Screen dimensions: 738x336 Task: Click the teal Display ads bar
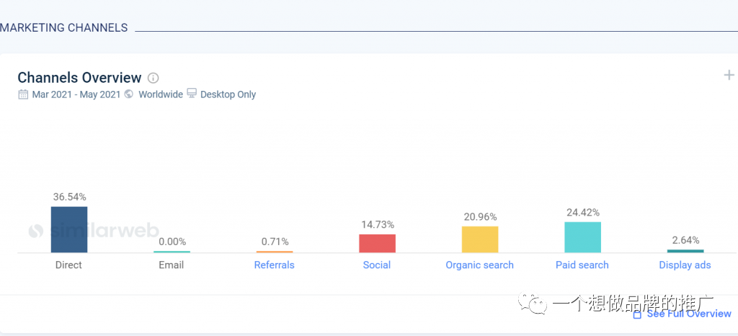point(685,251)
